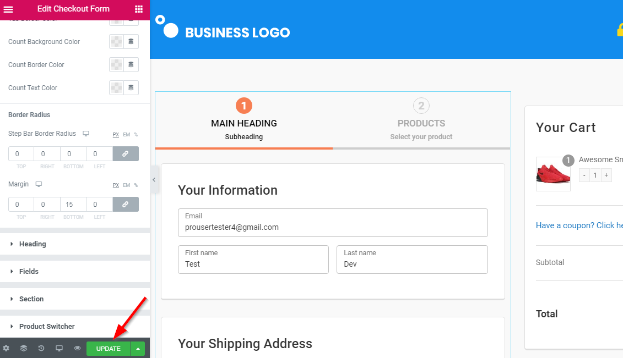This screenshot has width=623, height=358.
Task: Select the Your Shipping Address heading
Action: [245, 344]
